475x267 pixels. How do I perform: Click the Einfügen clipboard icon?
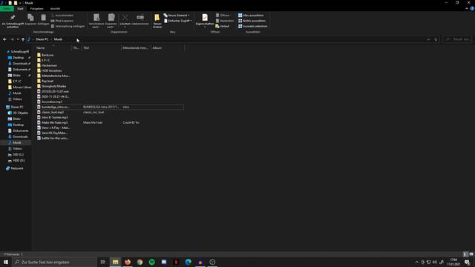point(43,20)
